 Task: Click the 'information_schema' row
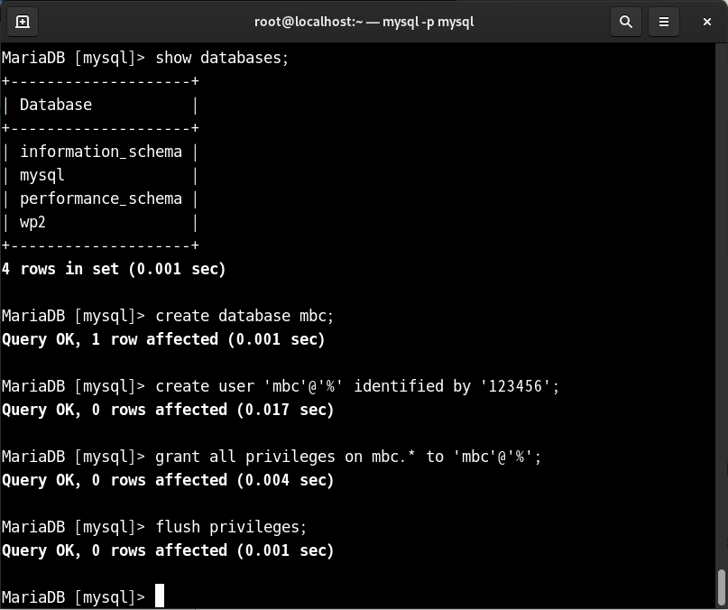(101, 152)
